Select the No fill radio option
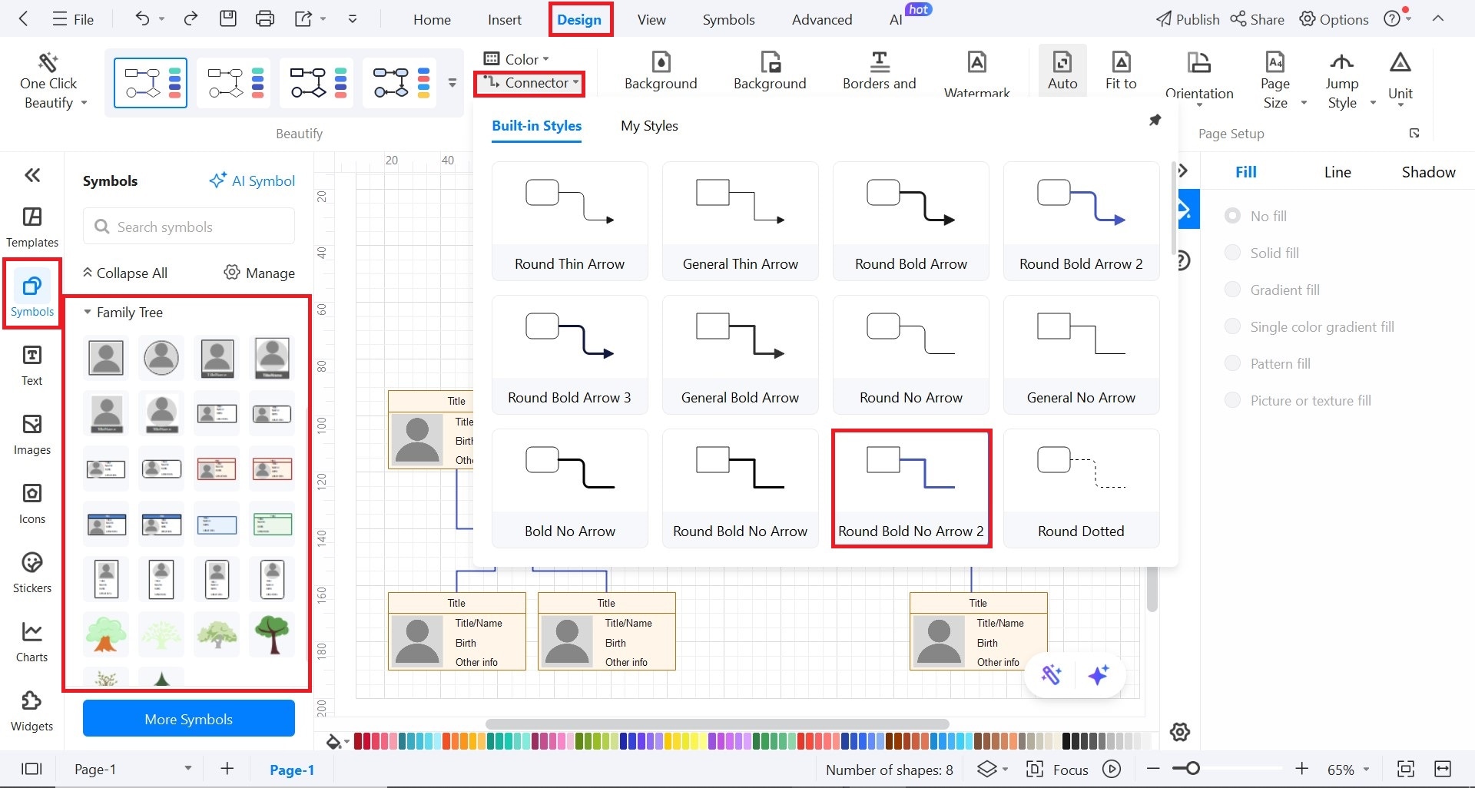This screenshot has height=788, width=1475. (x=1232, y=216)
